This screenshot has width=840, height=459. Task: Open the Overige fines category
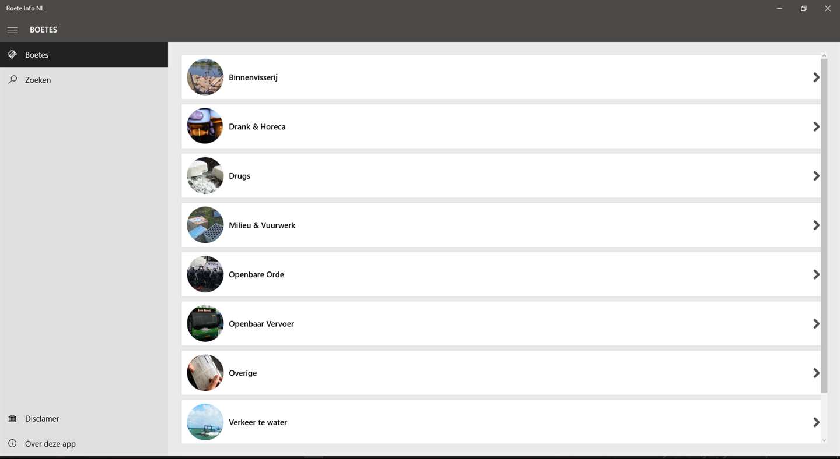pos(243,373)
